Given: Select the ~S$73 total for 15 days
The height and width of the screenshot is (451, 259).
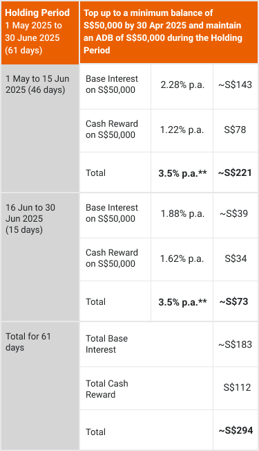Looking at the screenshot, I should coord(233,302).
